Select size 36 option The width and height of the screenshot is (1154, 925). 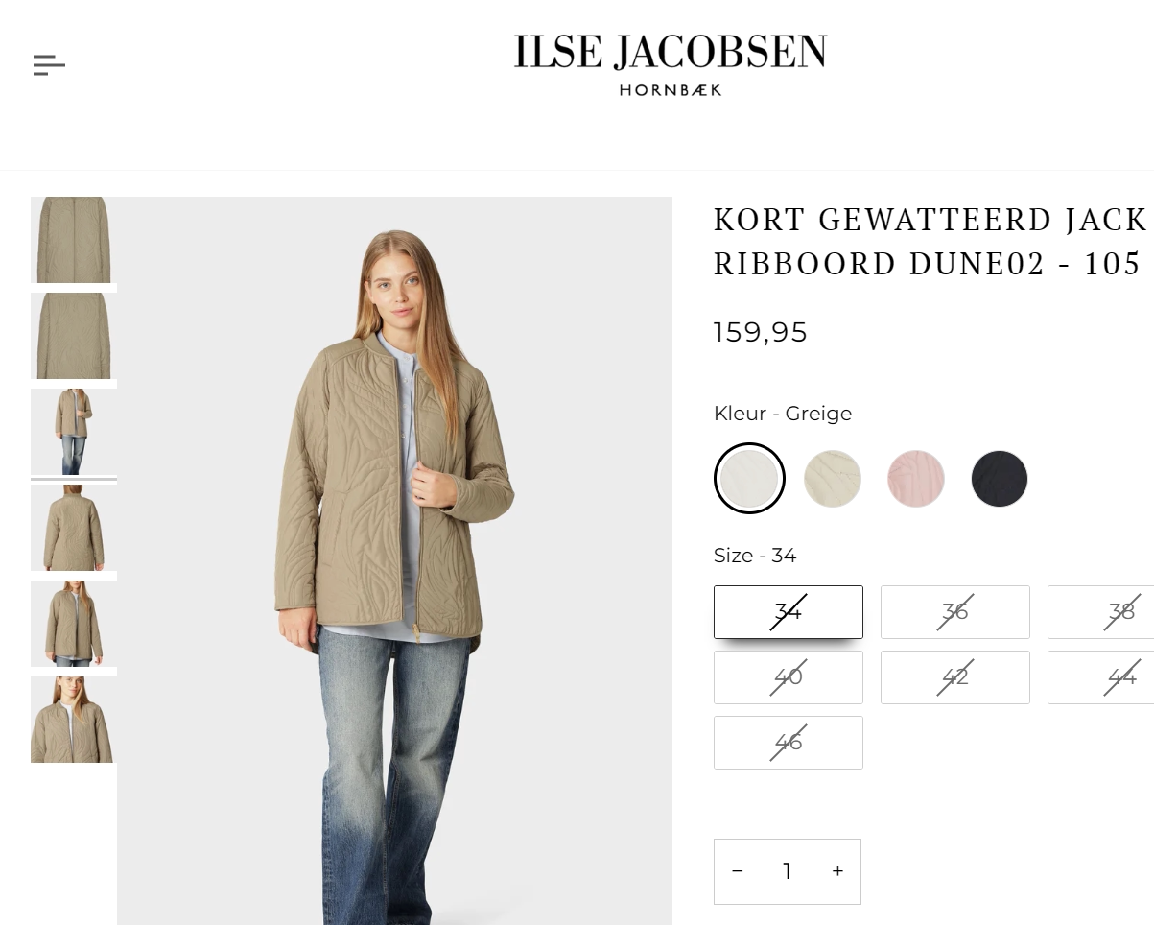[955, 612]
